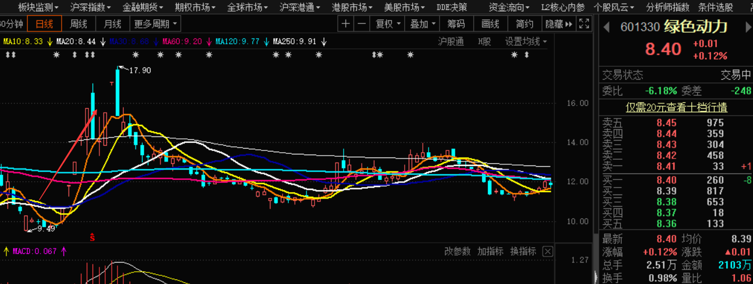Click the minus zoom-out chart button

pos(362,24)
